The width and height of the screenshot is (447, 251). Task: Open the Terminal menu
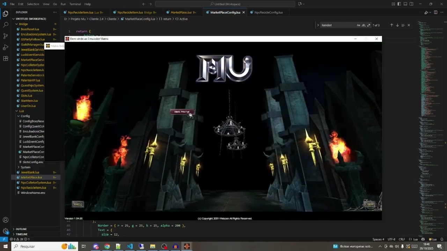coord(75,4)
